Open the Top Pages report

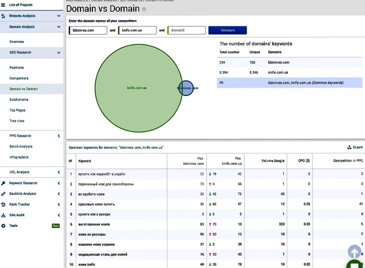[x=17, y=110]
